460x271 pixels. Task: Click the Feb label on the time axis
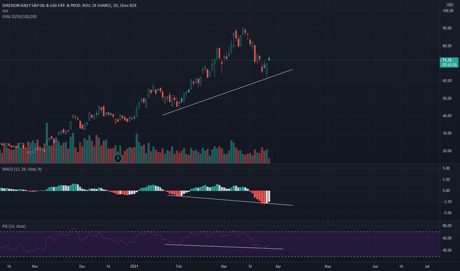[x=179, y=266]
